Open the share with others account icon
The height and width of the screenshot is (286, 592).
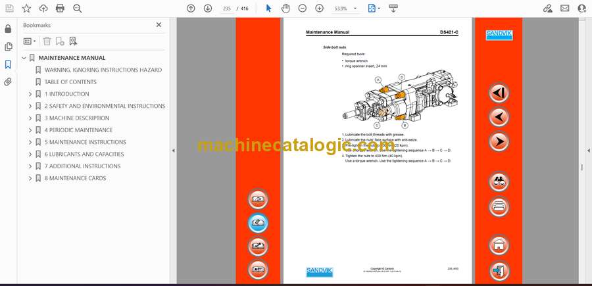click(582, 9)
